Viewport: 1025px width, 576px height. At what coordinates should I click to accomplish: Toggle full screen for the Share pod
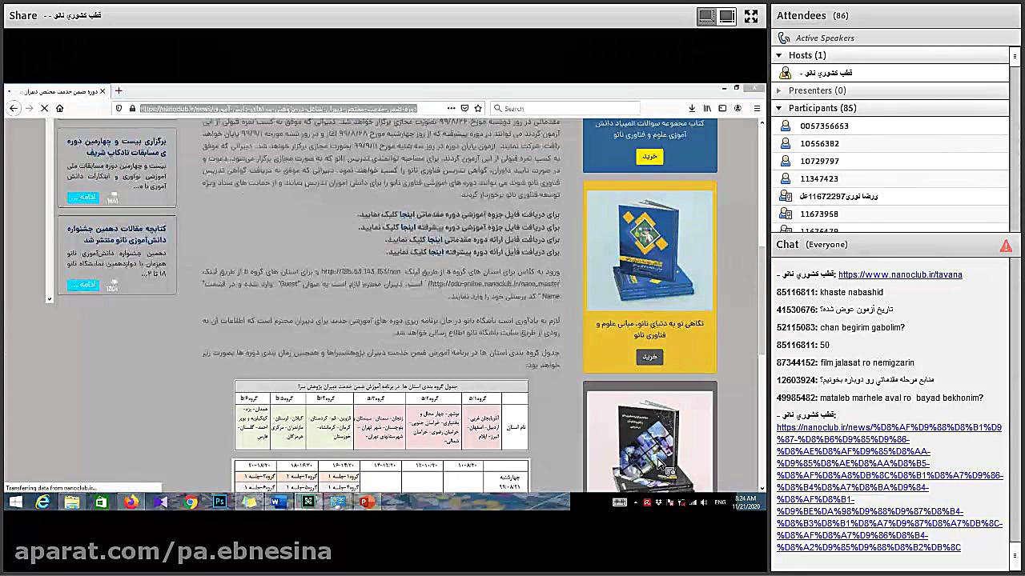coord(751,16)
